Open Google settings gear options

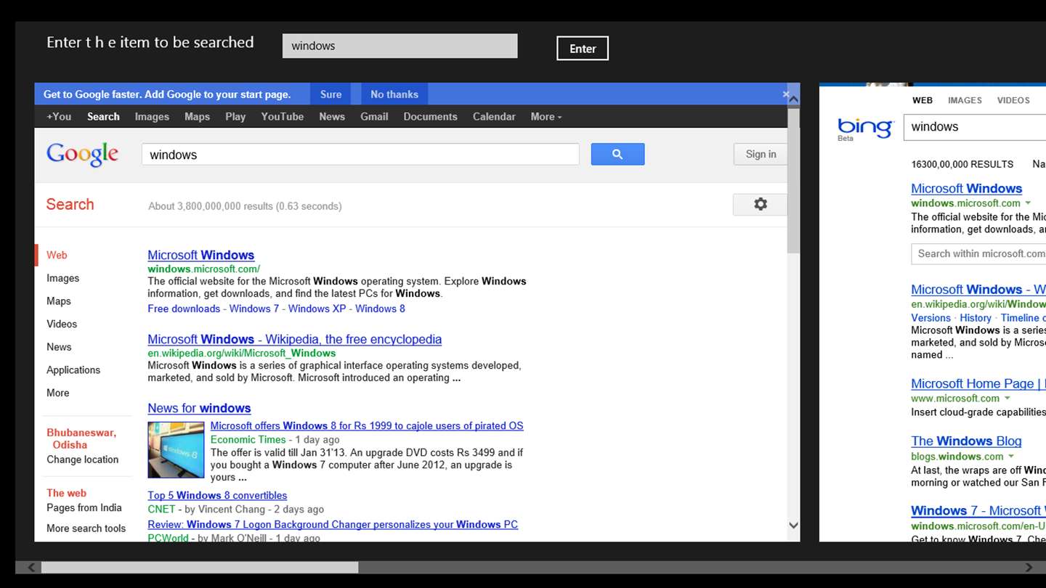[x=760, y=205]
